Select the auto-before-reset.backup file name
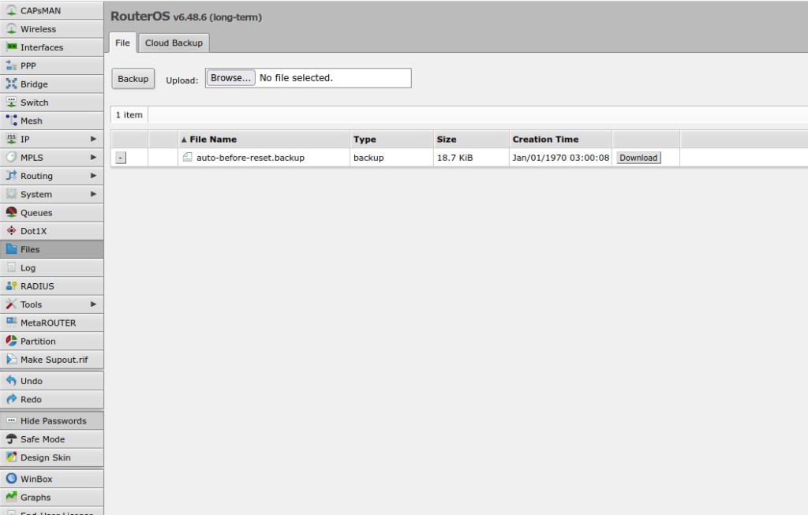The height and width of the screenshot is (515, 808). click(x=250, y=158)
